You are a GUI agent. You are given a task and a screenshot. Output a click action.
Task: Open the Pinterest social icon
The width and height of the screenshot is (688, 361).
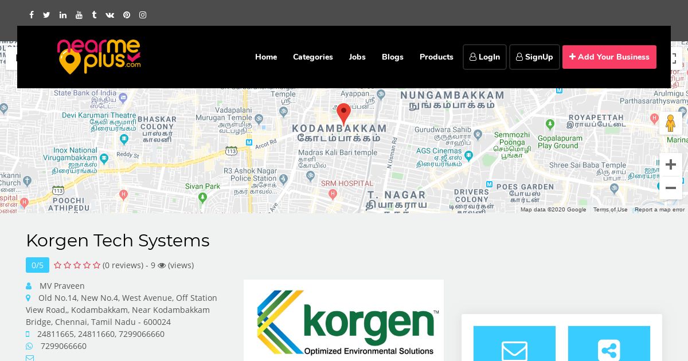127,15
